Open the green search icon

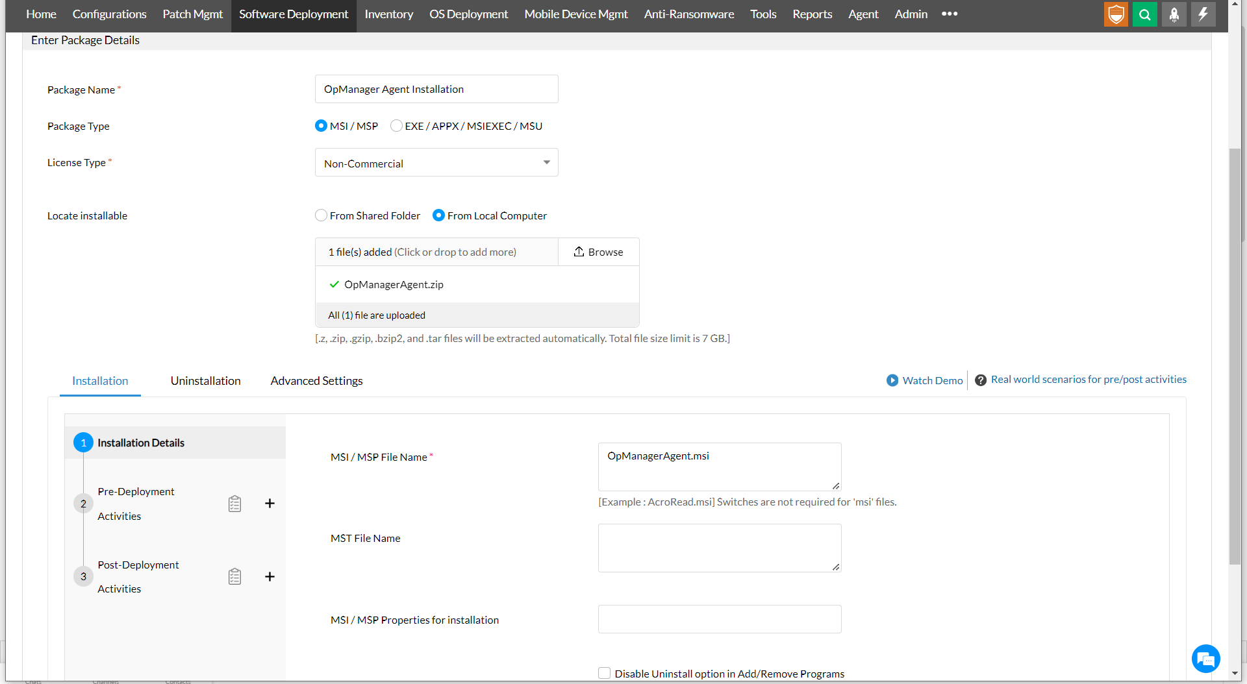coord(1145,14)
